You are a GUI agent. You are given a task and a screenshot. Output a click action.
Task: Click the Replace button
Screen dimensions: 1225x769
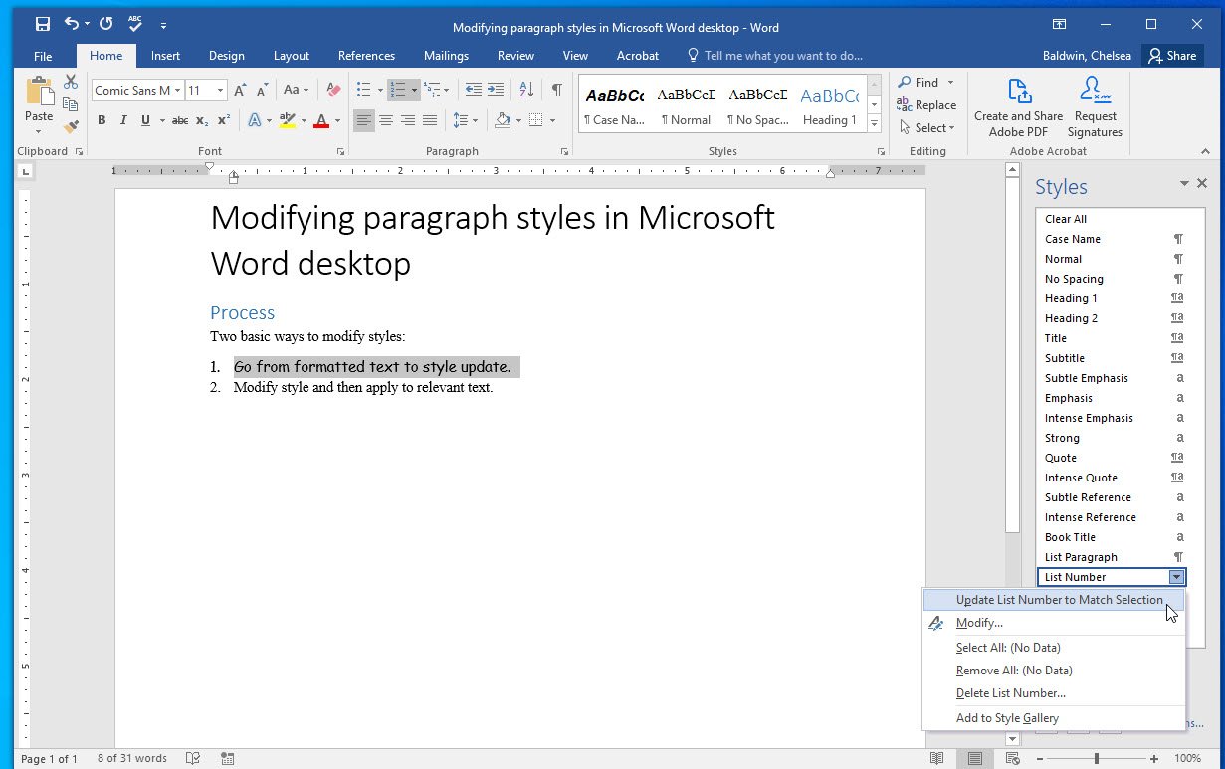(x=926, y=104)
